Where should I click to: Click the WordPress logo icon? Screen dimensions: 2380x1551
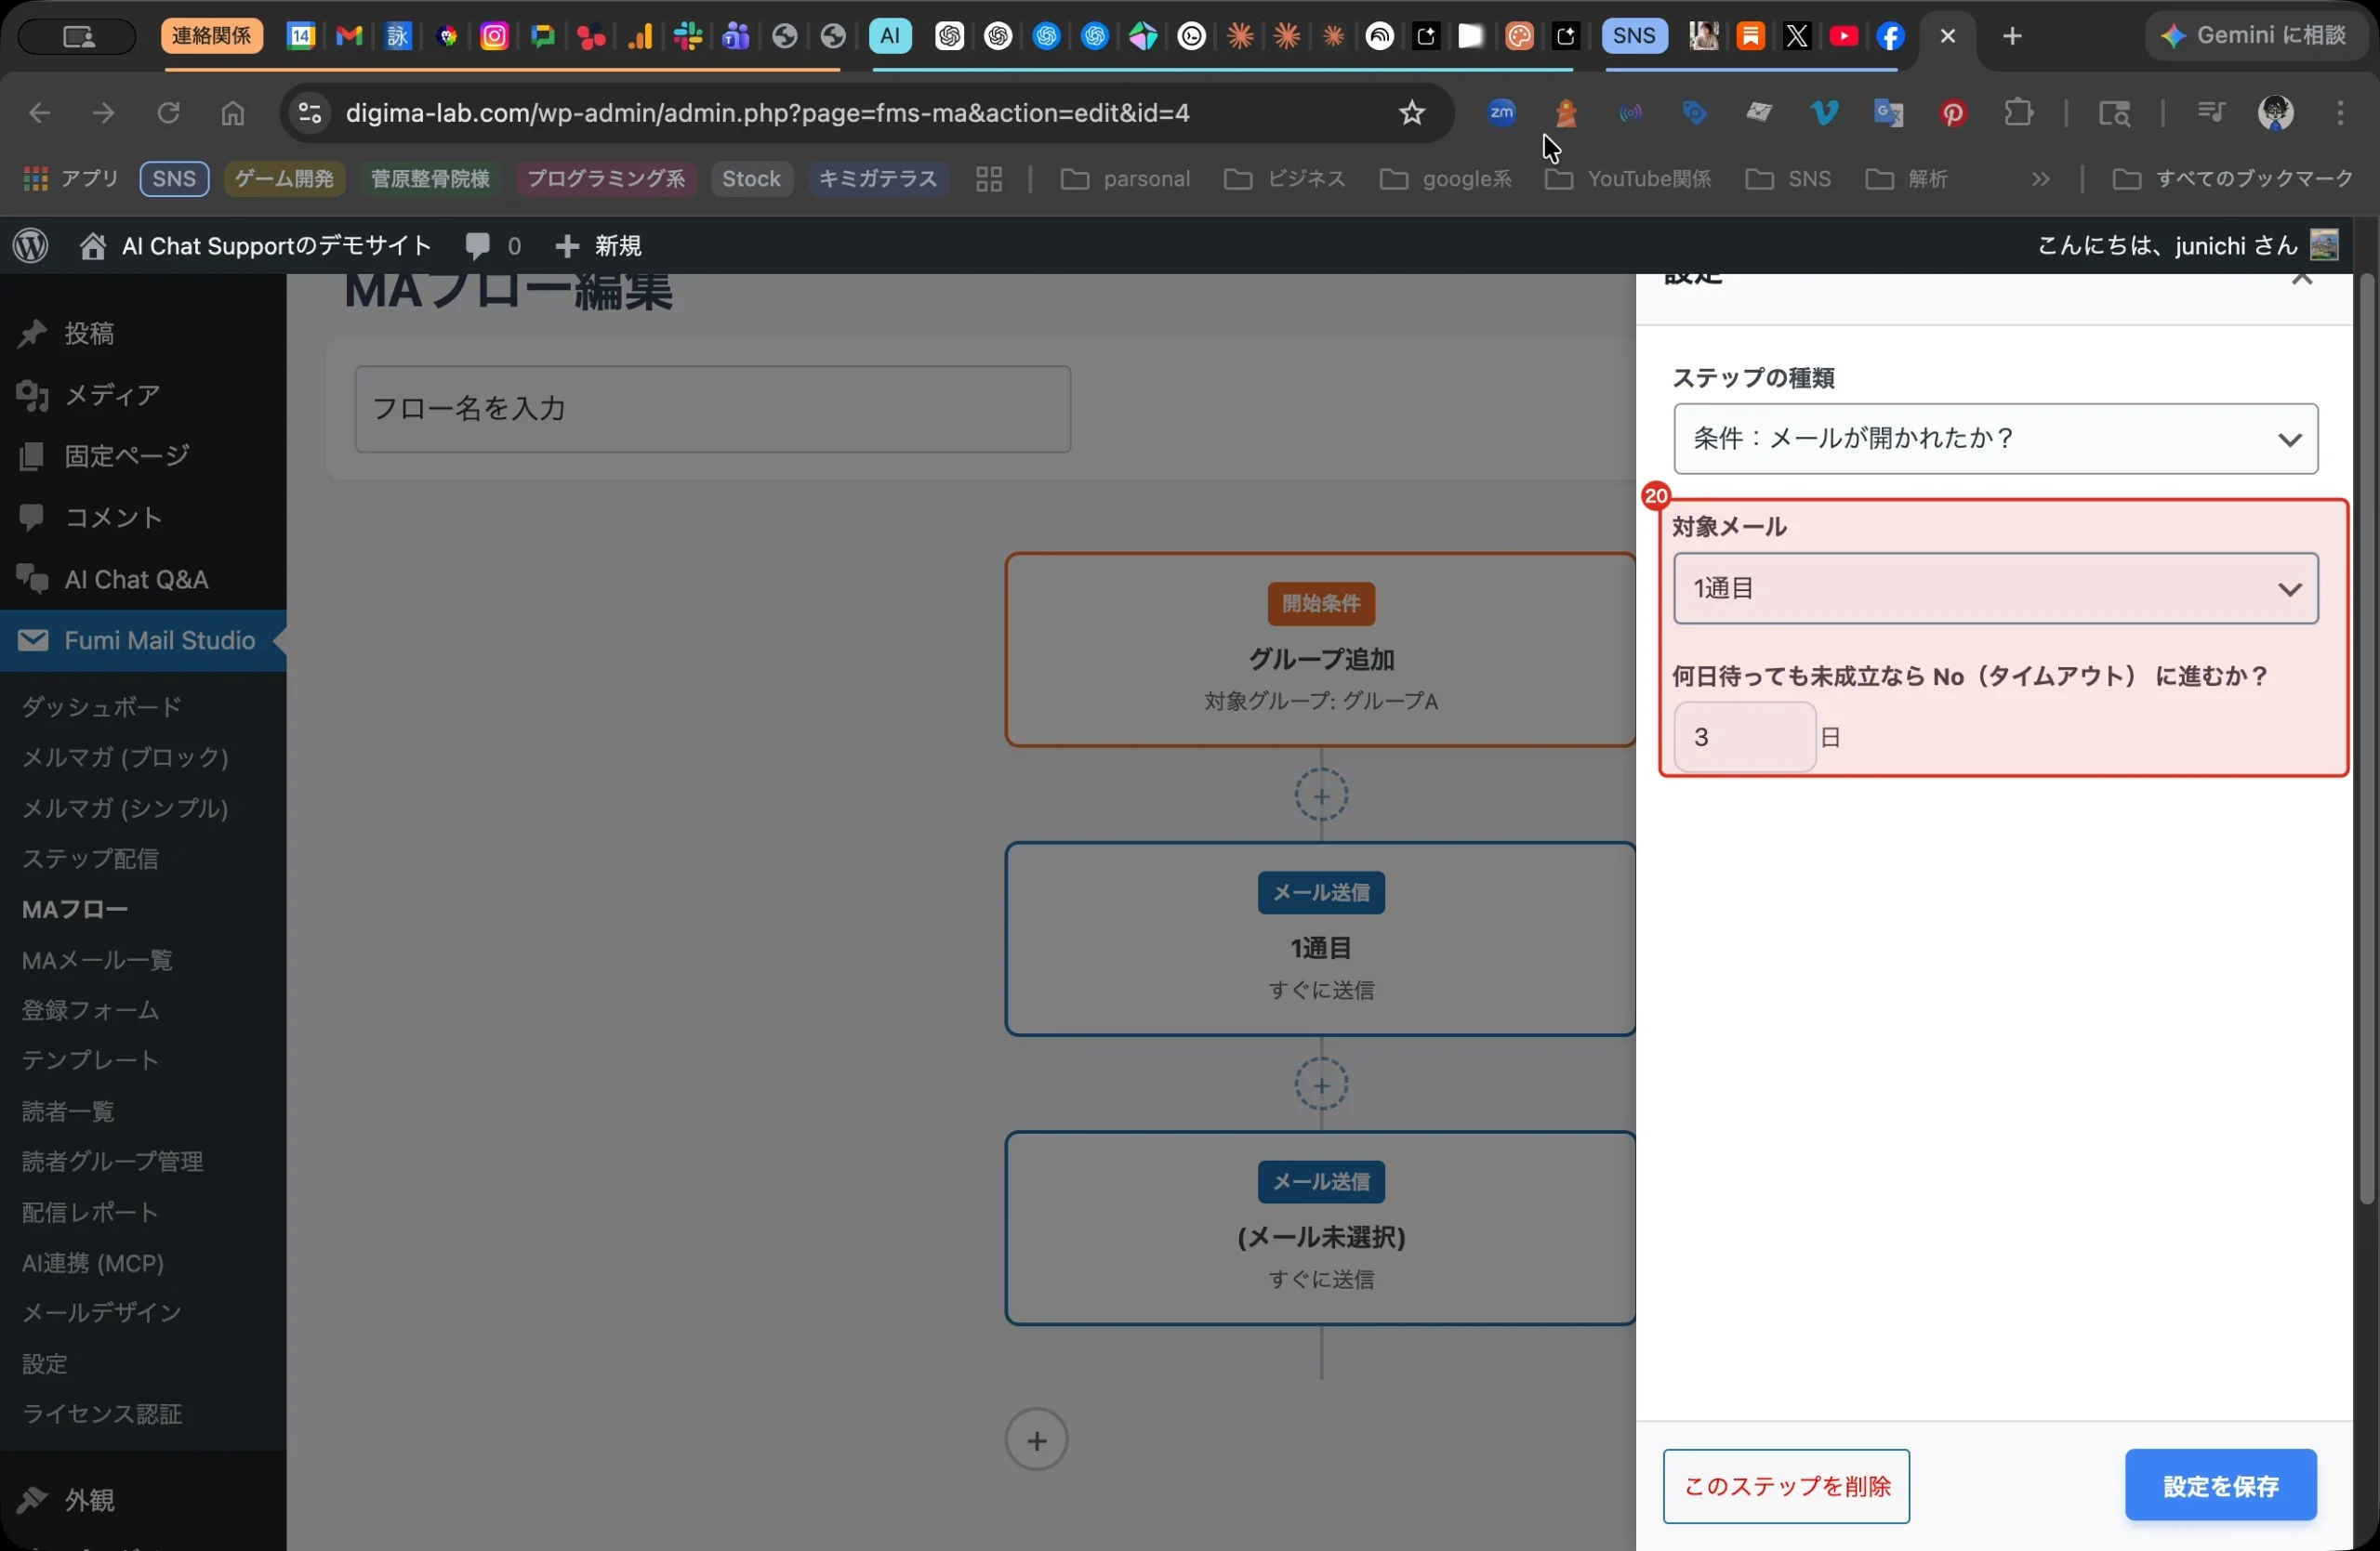tap(31, 246)
